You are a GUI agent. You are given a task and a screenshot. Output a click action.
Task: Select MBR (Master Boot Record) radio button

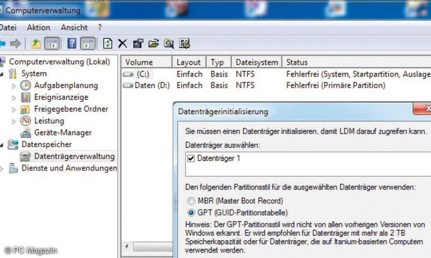coord(191,201)
